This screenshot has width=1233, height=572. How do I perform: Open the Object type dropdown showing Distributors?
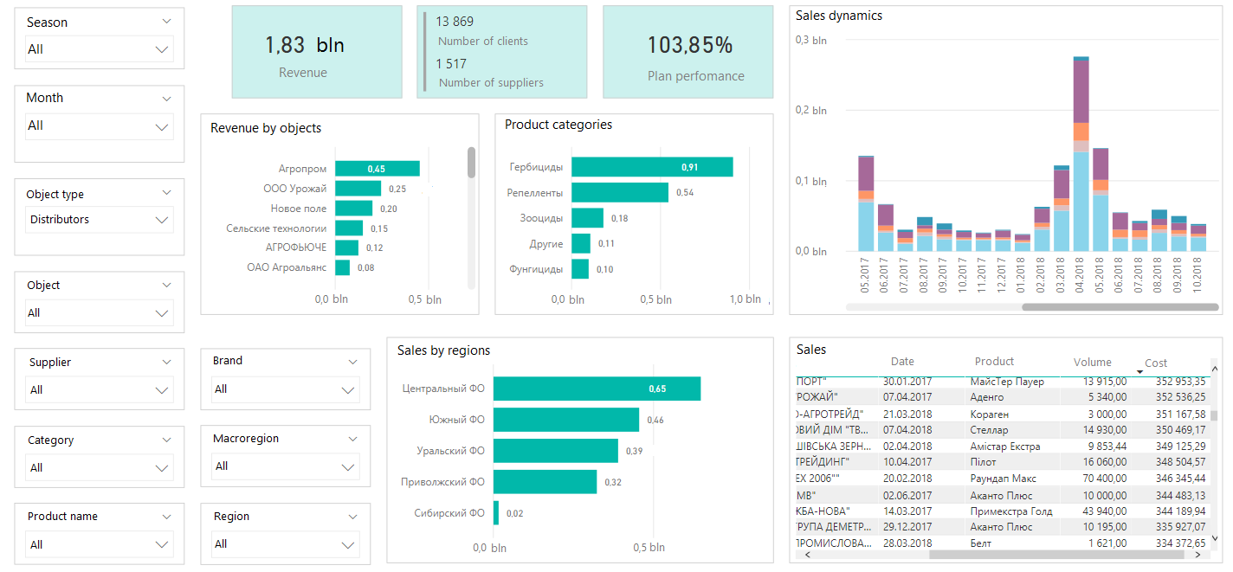(x=100, y=220)
